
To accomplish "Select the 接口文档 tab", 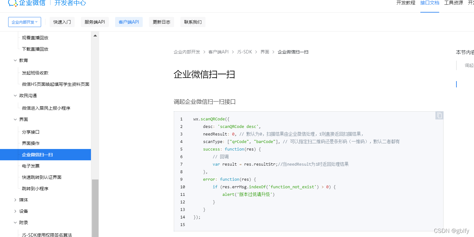I will pyautogui.click(x=429, y=3).
